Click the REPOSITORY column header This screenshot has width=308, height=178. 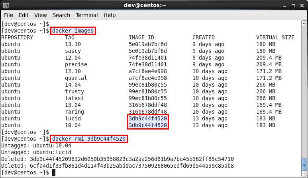pos(17,37)
